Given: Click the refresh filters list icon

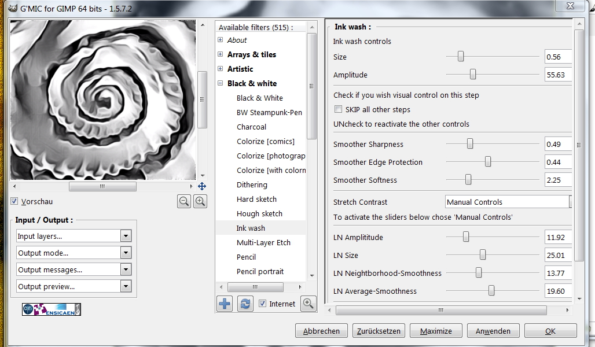Looking at the screenshot, I should (x=245, y=304).
